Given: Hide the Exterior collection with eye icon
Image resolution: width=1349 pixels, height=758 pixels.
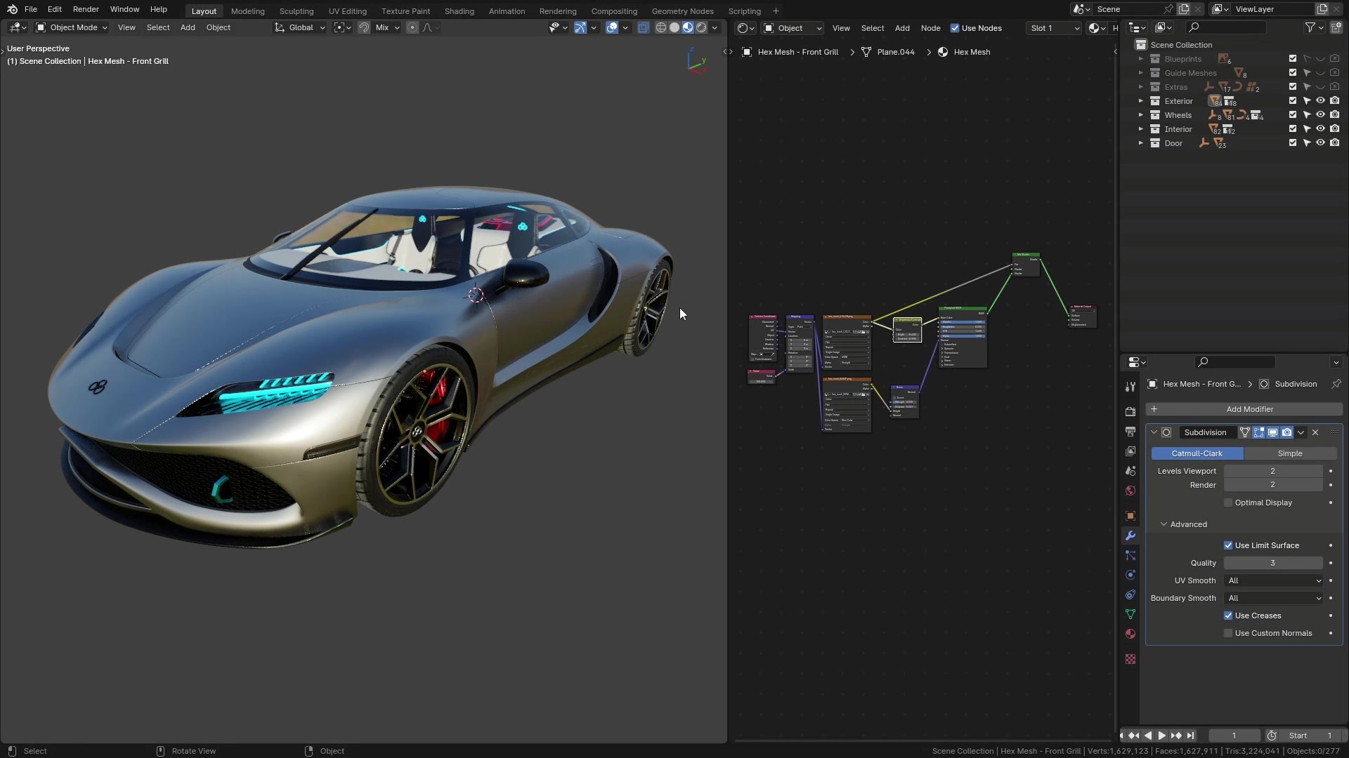Looking at the screenshot, I should (1321, 100).
